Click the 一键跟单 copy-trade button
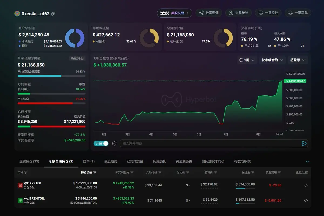The image size is (324, 216). [298, 13]
